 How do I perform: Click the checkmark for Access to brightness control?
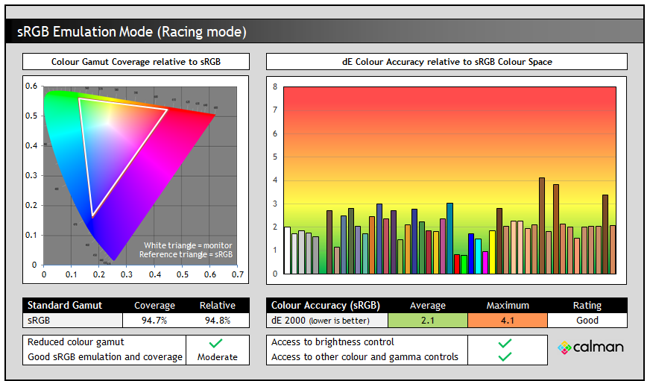point(505,343)
